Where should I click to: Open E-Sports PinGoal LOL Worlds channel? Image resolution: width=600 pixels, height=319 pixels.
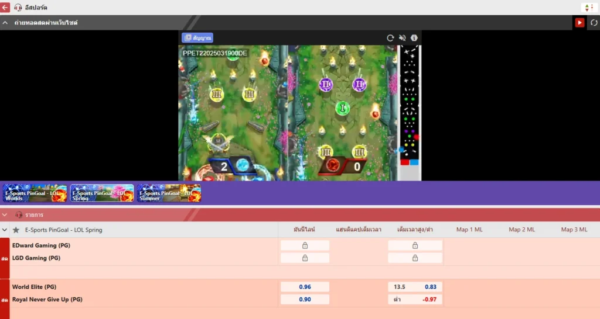coord(35,193)
